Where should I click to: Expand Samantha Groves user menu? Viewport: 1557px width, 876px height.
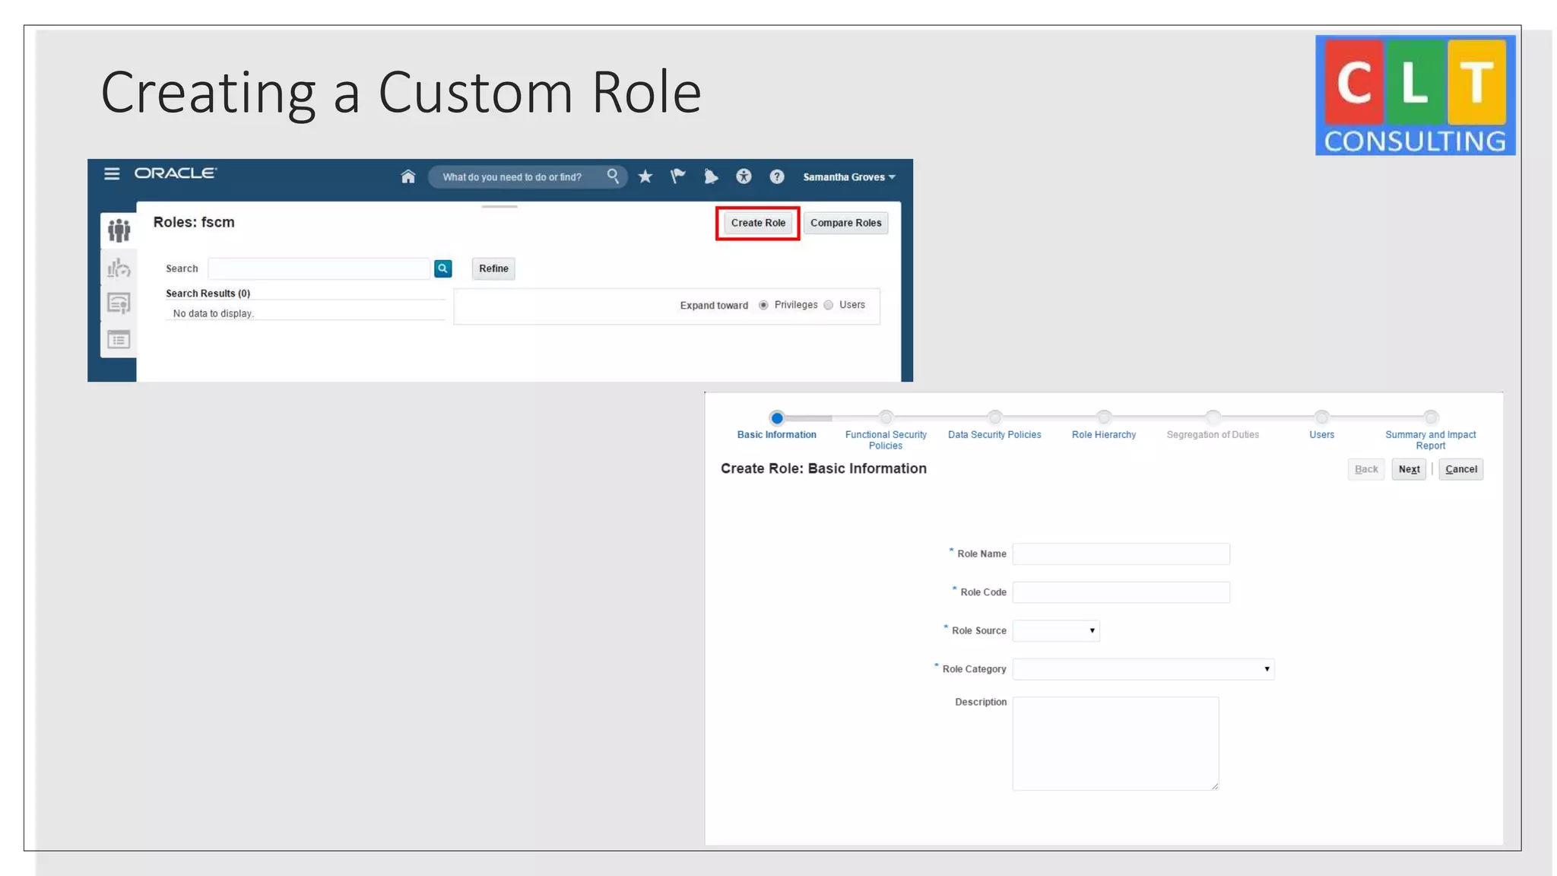[848, 177]
